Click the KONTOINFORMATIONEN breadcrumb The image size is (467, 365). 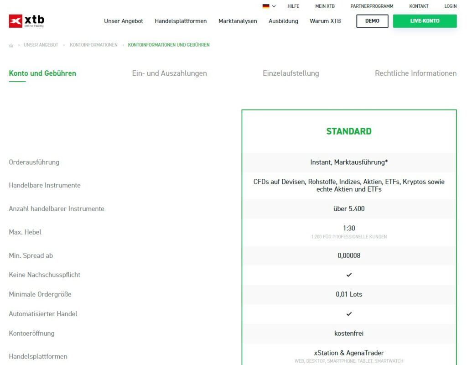tap(93, 45)
